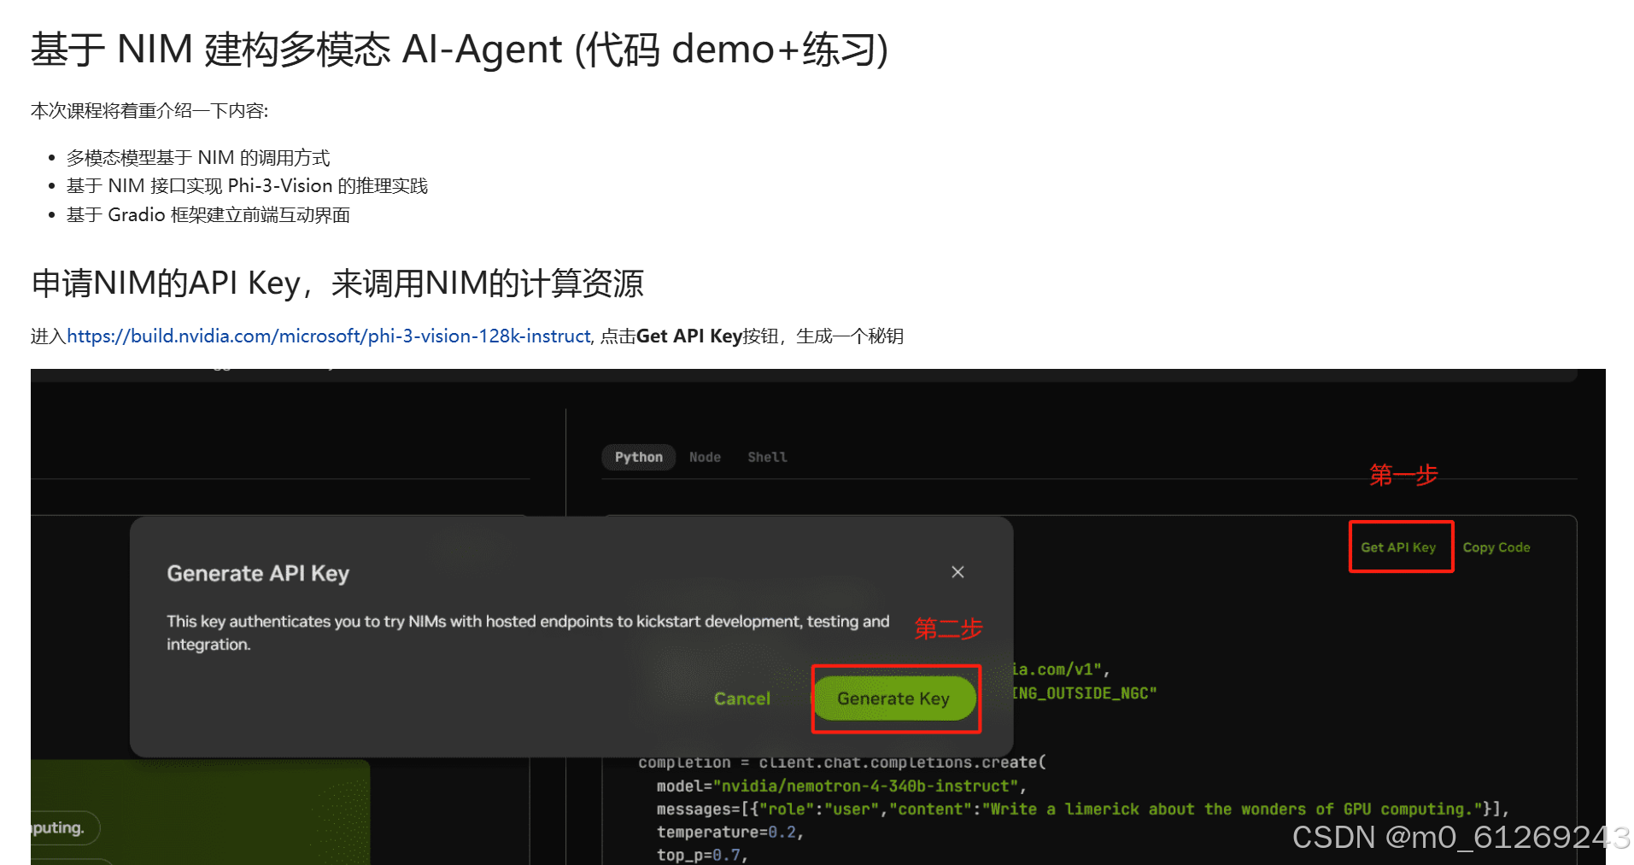Click bullet about Phi-3-Vision 推理实践
This screenshot has height=865, width=1634.
(247, 186)
